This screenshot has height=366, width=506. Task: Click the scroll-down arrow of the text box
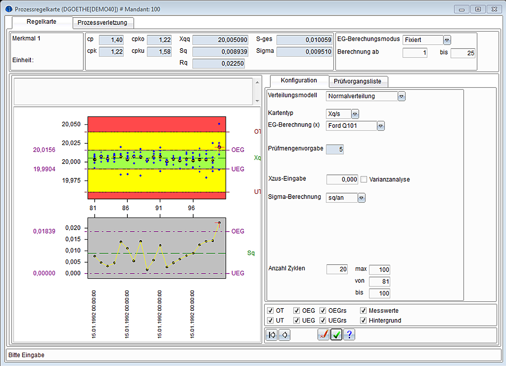[x=257, y=101]
